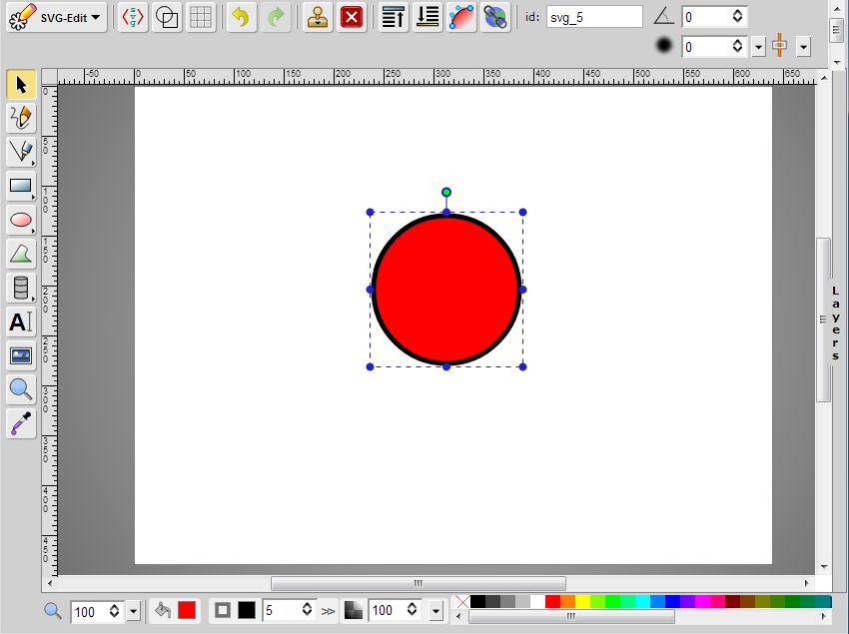Click the canvas vertical scrollbar thumb
Image resolution: width=849 pixels, height=634 pixels.
point(824,319)
